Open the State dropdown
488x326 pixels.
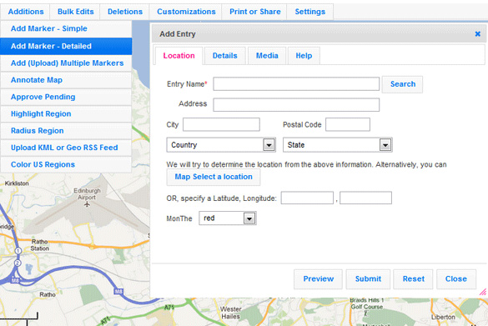click(x=337, y=145)
